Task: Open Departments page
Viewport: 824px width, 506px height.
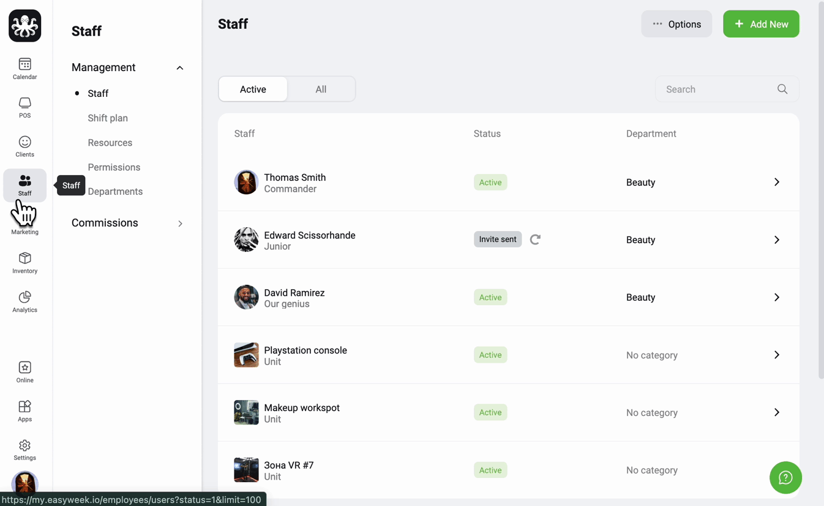Action: tap(115, 192)
